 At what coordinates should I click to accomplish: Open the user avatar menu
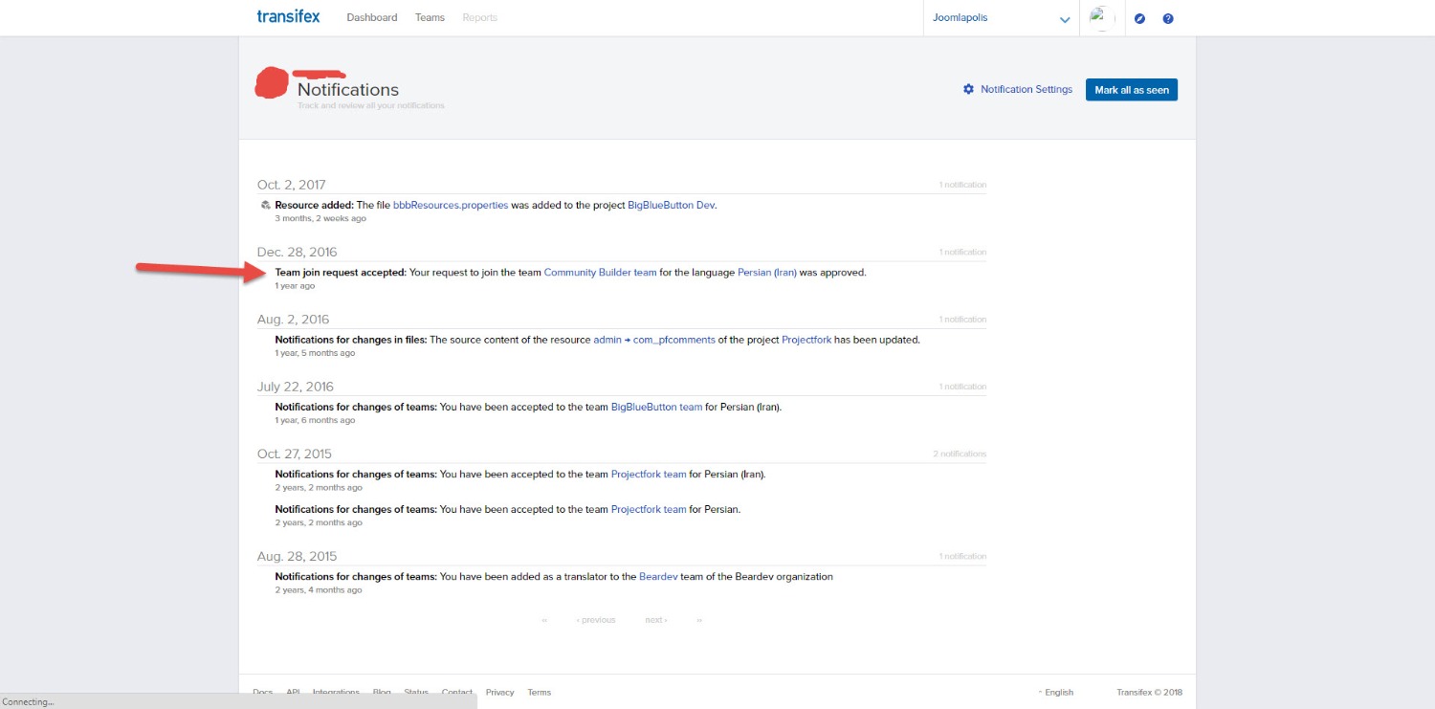pos(1102,18)
